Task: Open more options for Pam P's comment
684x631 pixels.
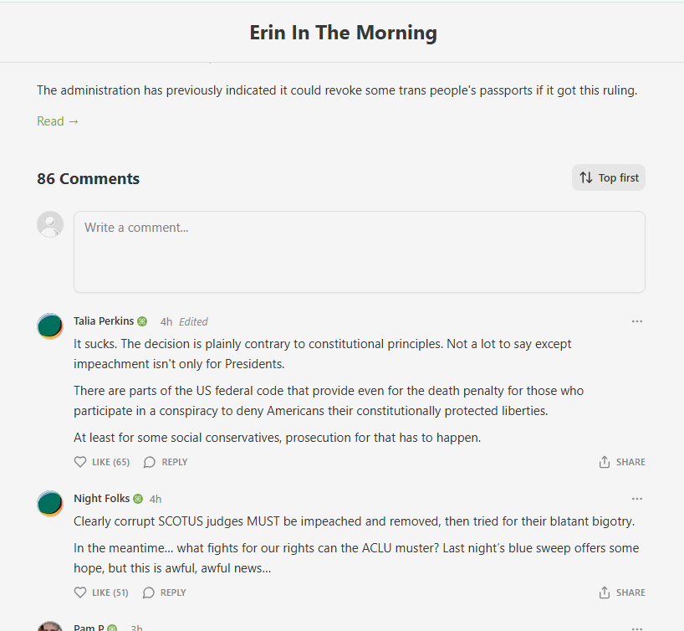Action: (637, 628)
